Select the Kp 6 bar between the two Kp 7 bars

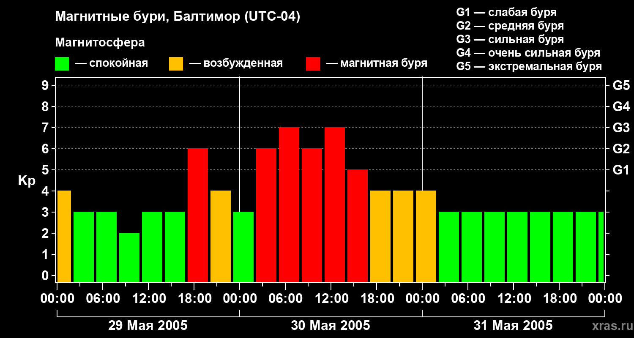[312, 215]
